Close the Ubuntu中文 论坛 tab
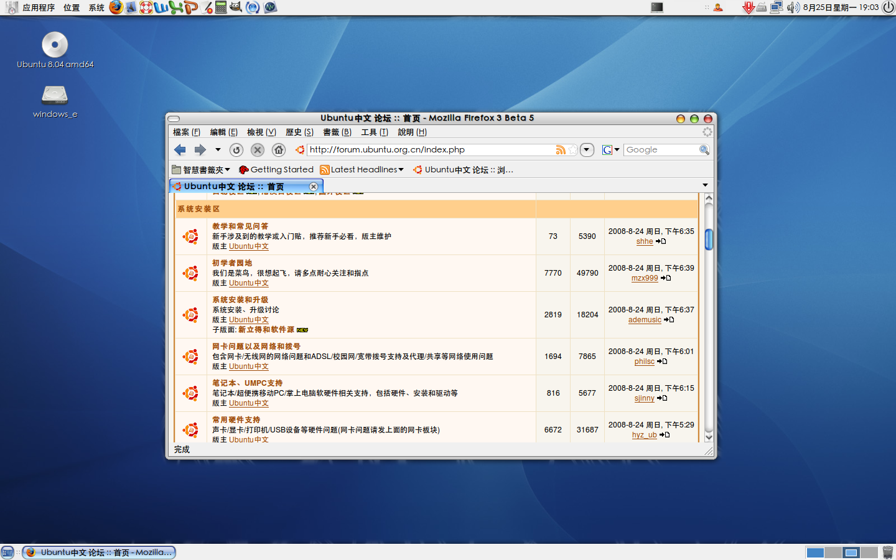The height and width of the screenshot is (560, 896). pos(314,187)
